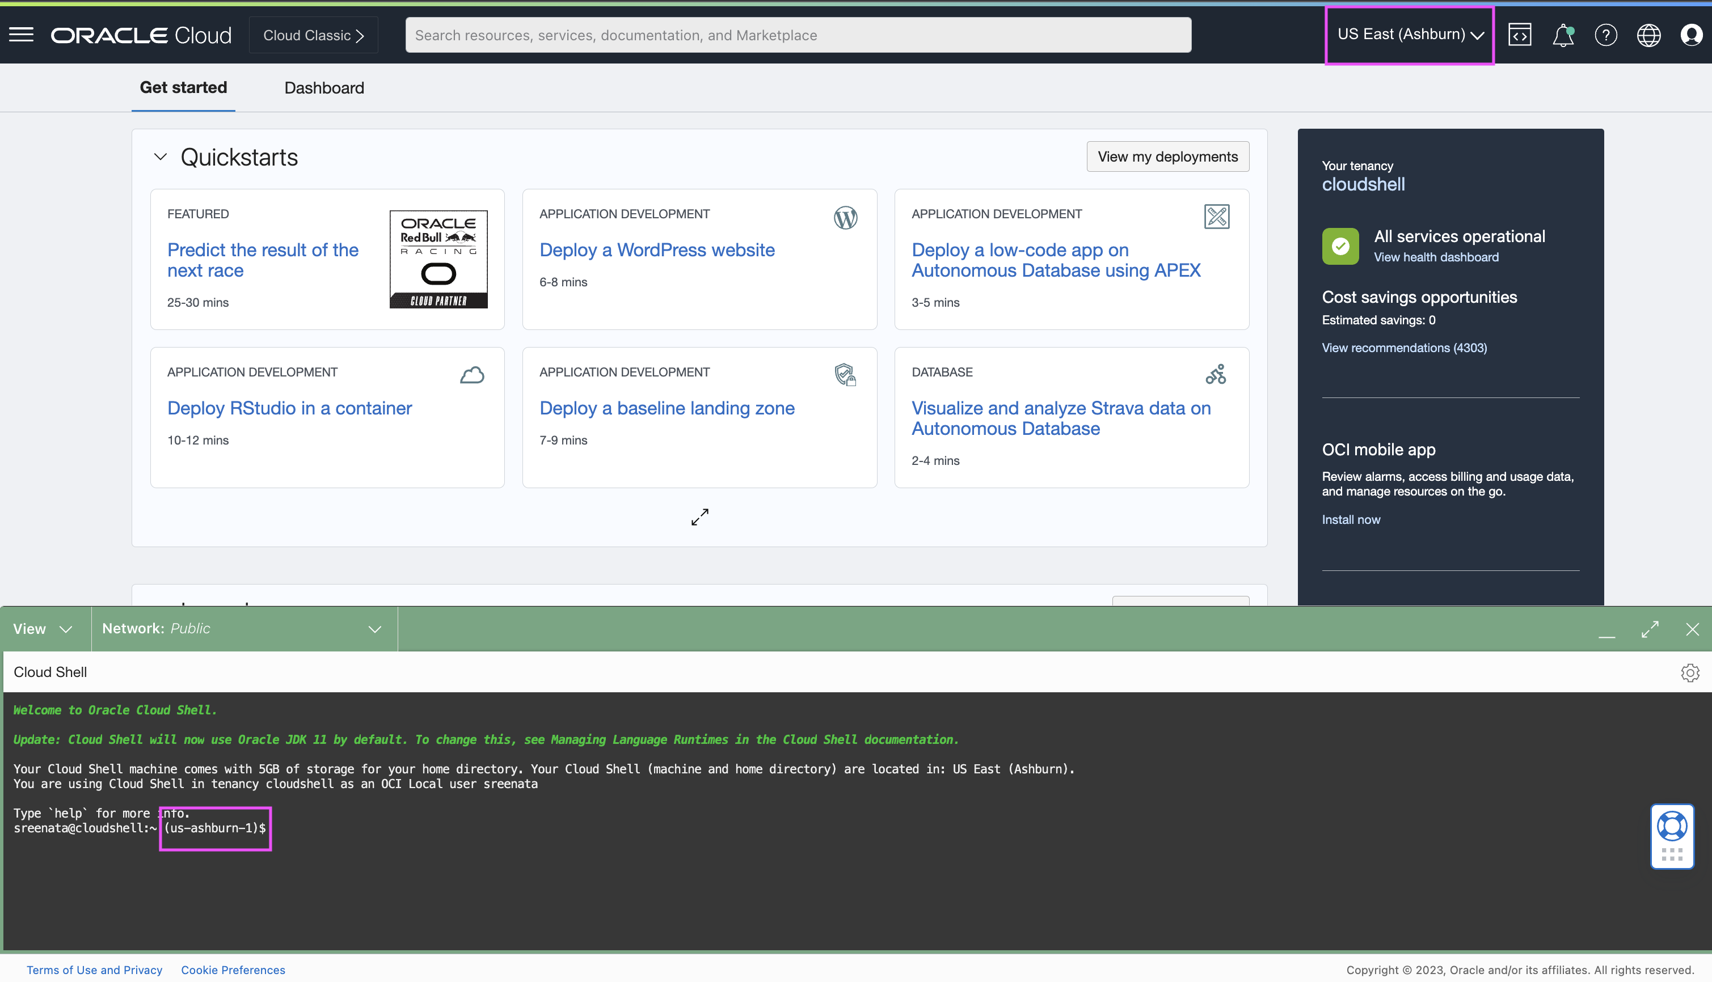Click the OCI region/language globe icon
The height and width of the screenshot is (982, 1712).
(1647, 34)
